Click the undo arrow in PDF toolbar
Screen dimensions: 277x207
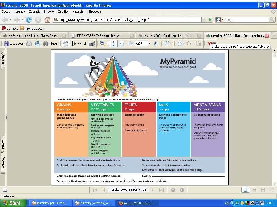[x=188, y=43]
